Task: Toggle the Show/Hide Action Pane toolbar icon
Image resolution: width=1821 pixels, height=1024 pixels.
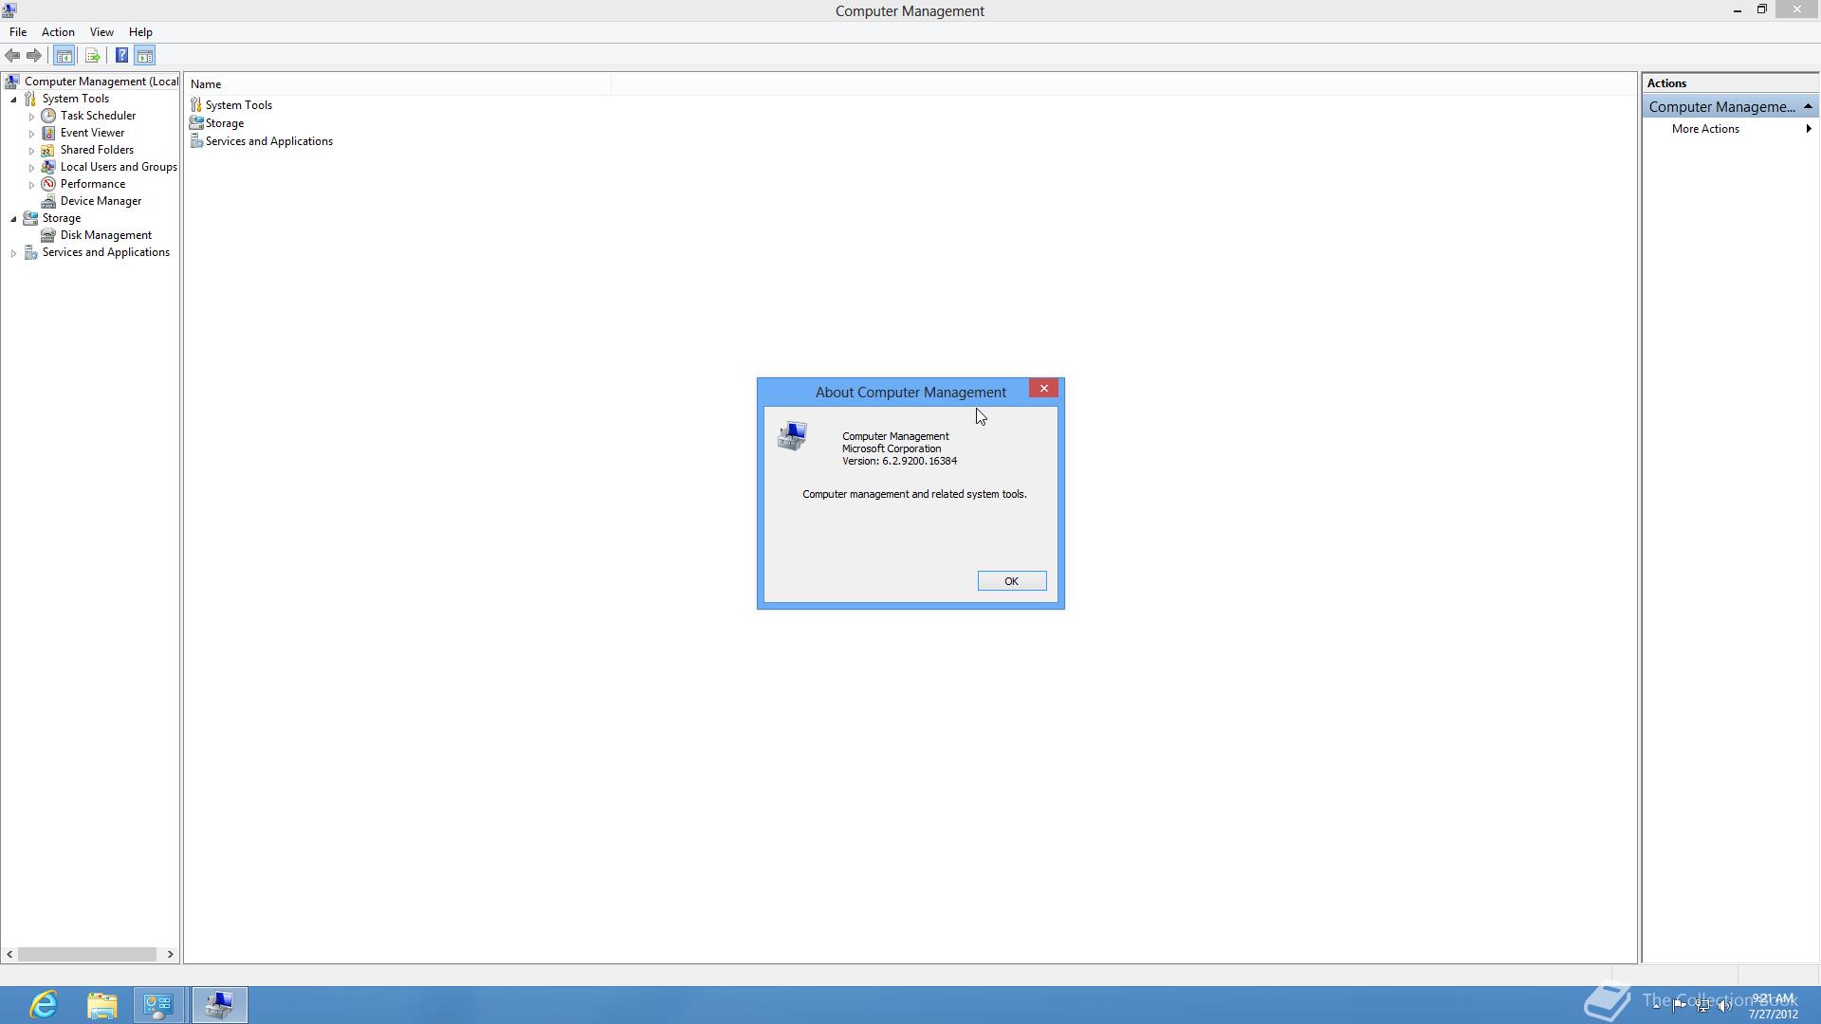Action: [145, 56]
